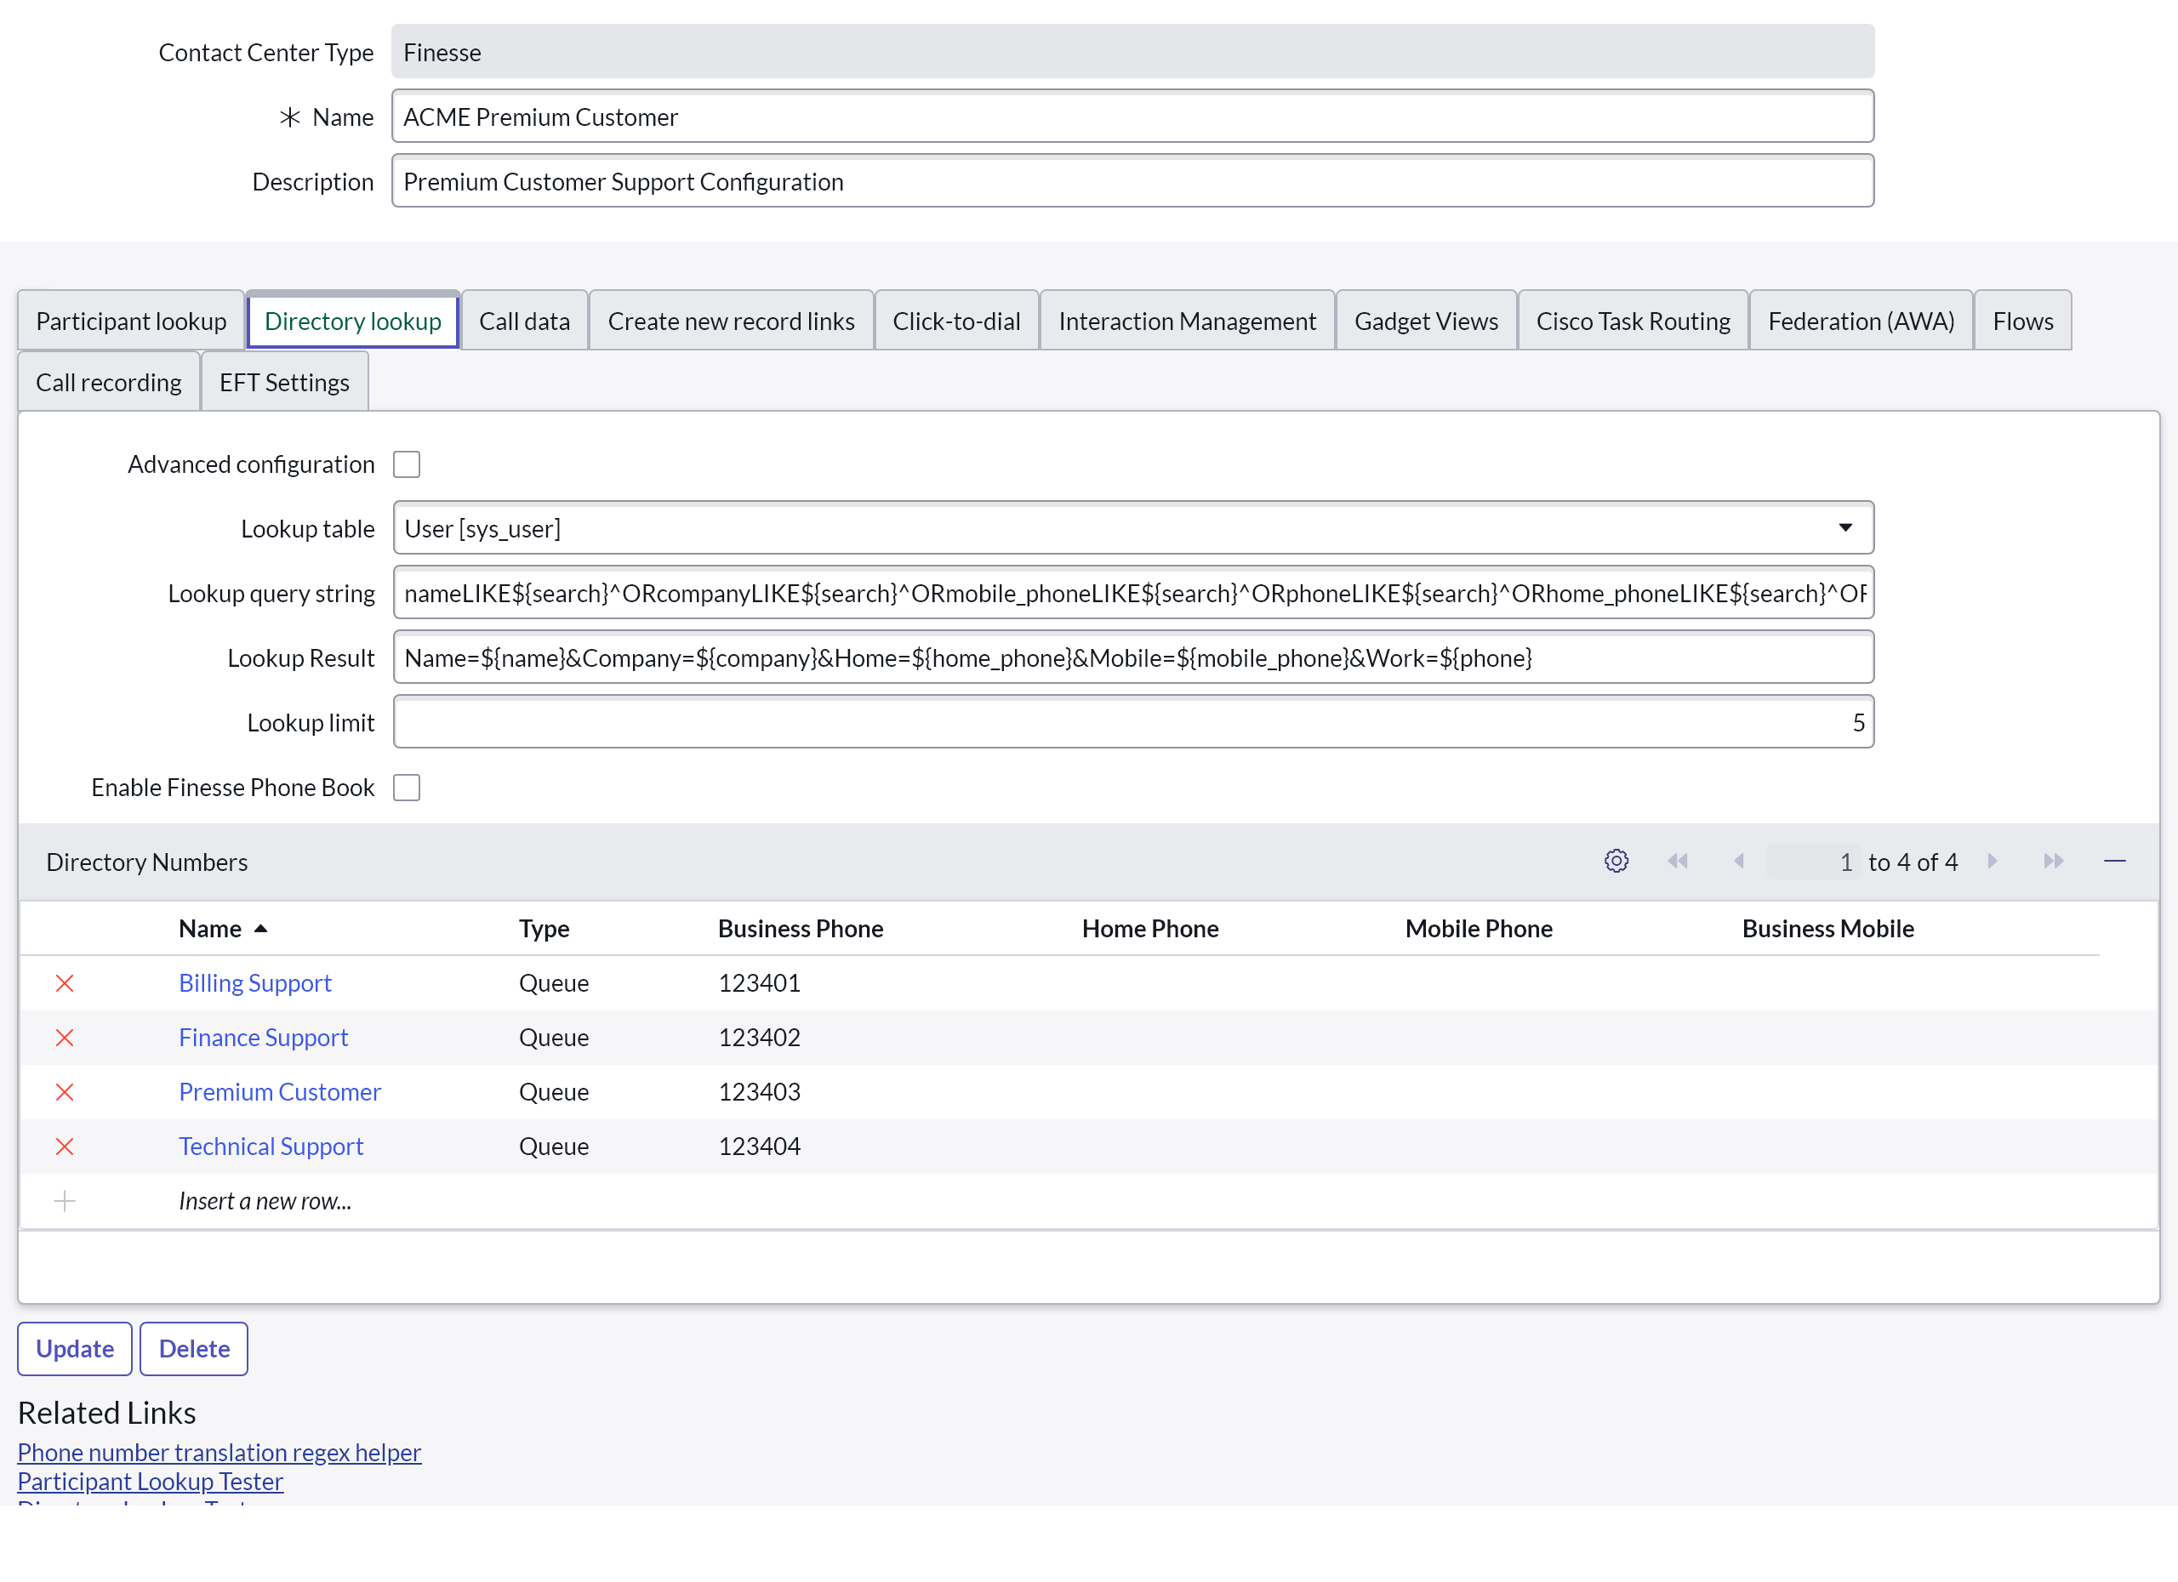
Task: Open the Cisco Task Routing tab
Action: (1633, 321)
